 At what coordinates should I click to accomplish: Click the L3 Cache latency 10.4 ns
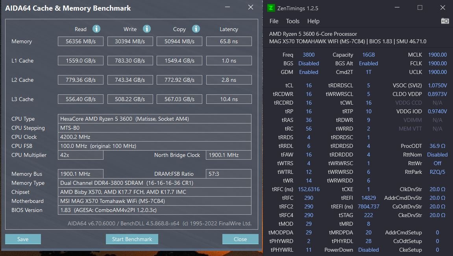pos(229,99)
